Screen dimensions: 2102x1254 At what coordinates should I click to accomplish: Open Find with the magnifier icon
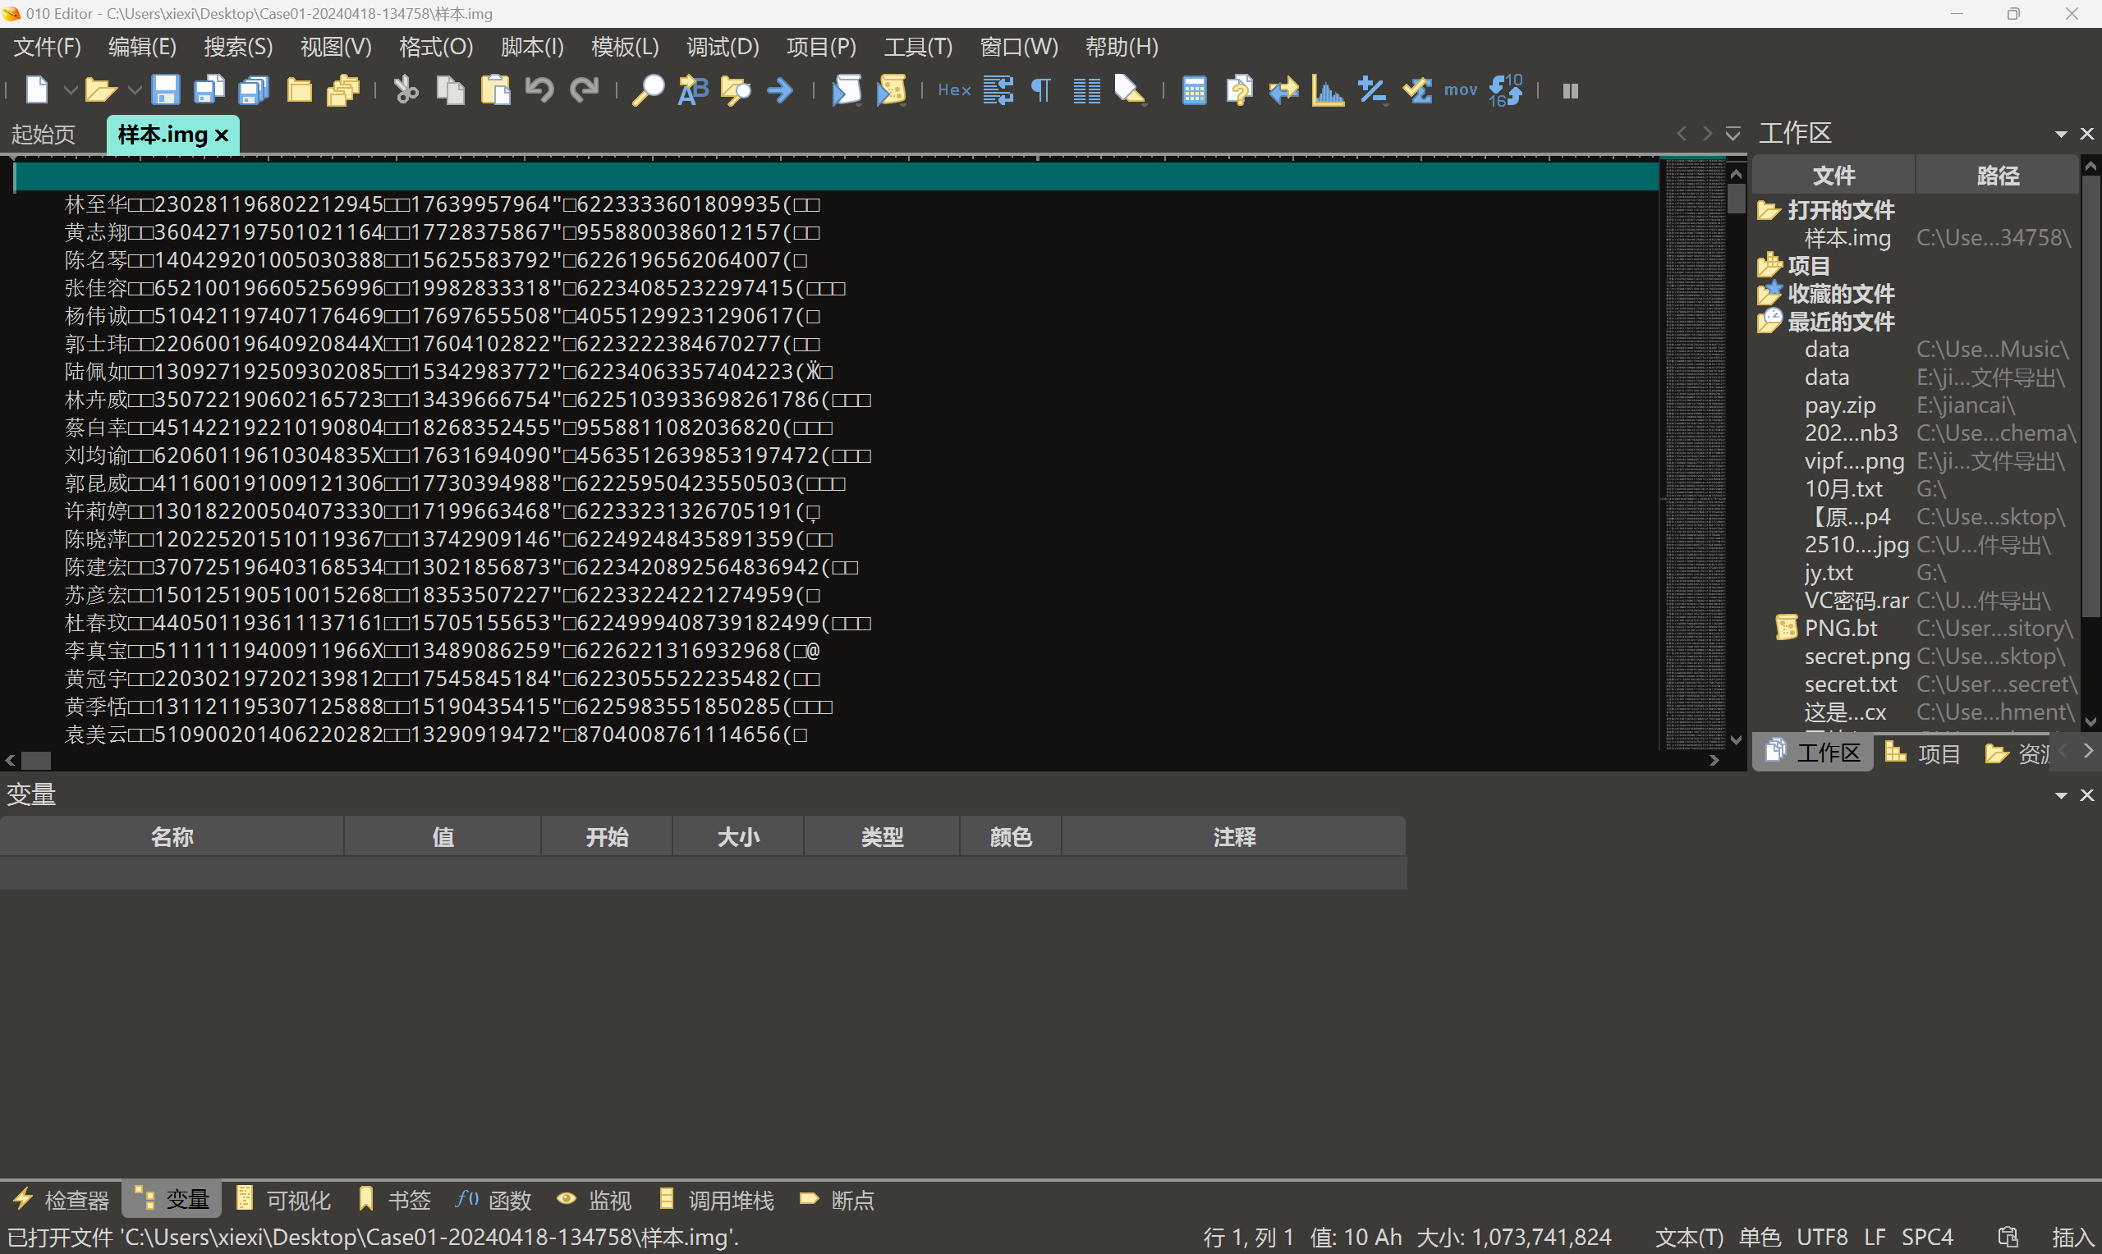(649, 89)
